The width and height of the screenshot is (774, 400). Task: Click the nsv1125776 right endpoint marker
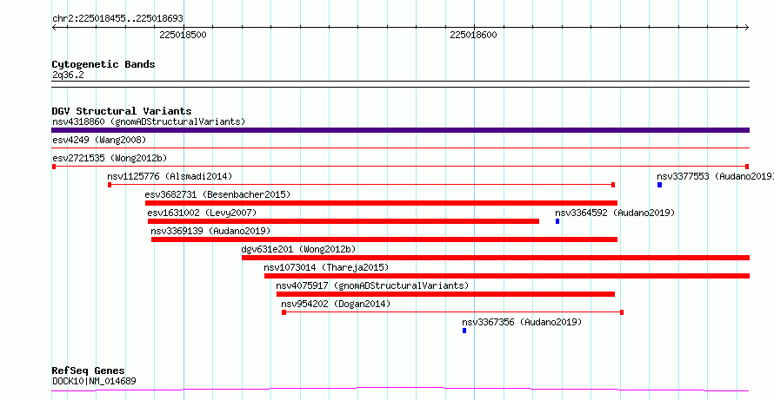coord(613,185)
